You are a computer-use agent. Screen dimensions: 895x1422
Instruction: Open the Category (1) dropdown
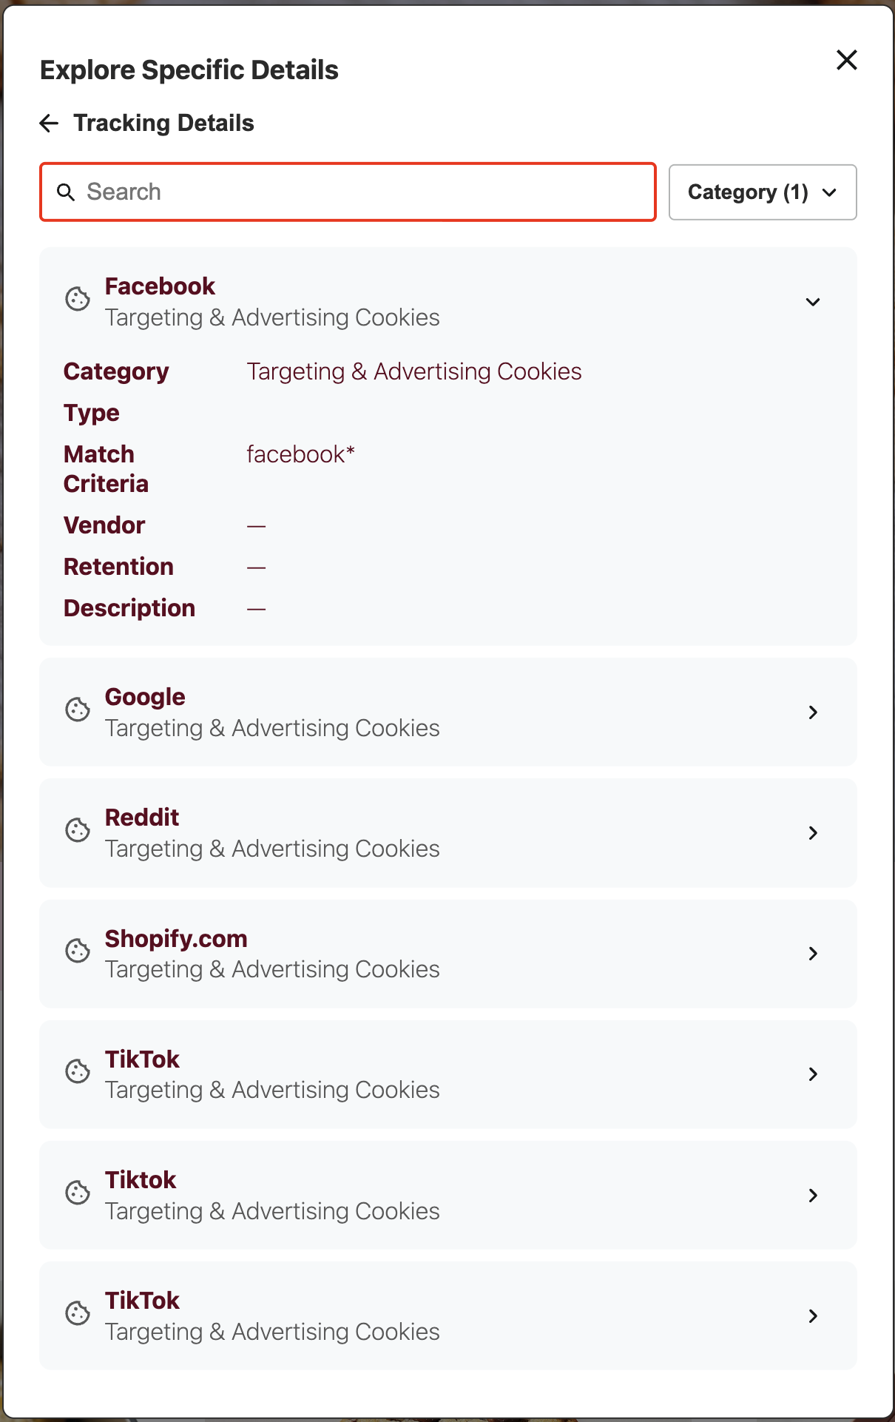(x=762, y=192)
